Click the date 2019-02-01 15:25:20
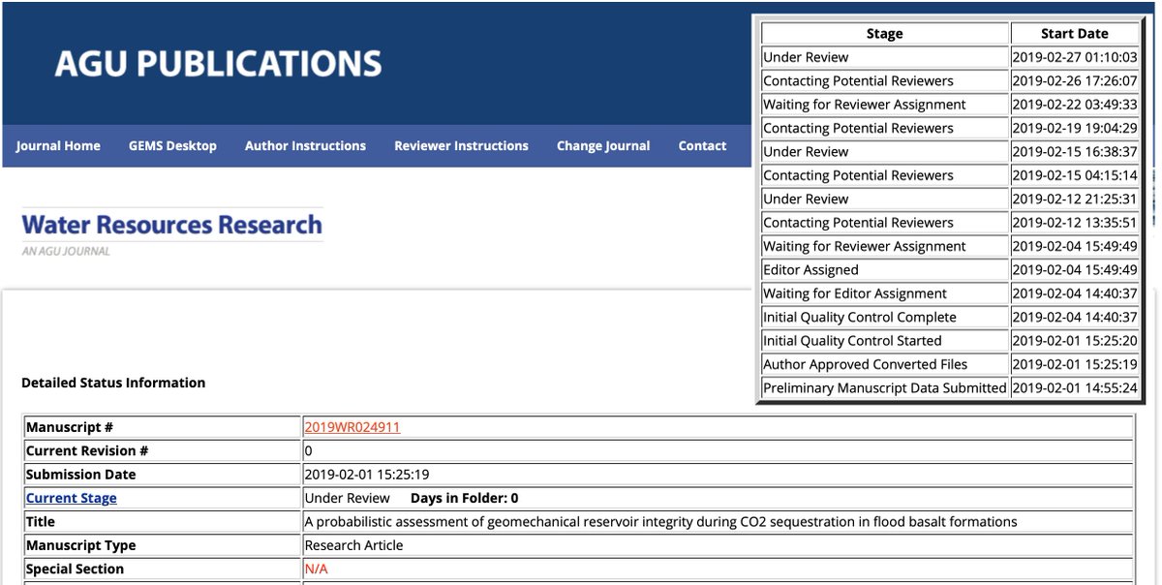The image size is (1162, 585). click(1075, 341)
